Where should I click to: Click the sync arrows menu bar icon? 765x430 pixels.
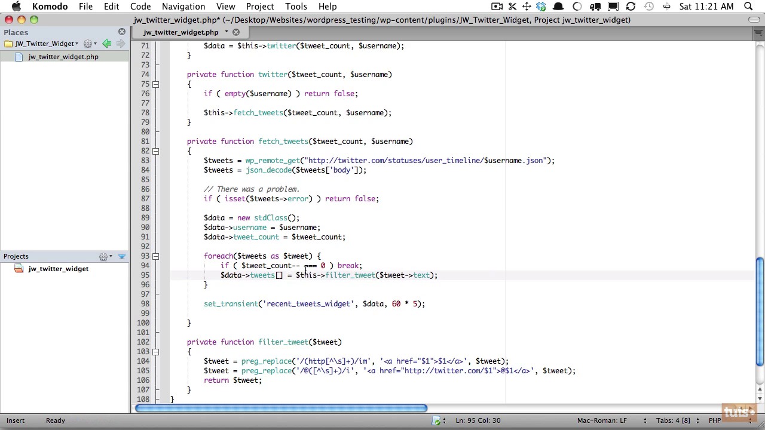[631, 7]
